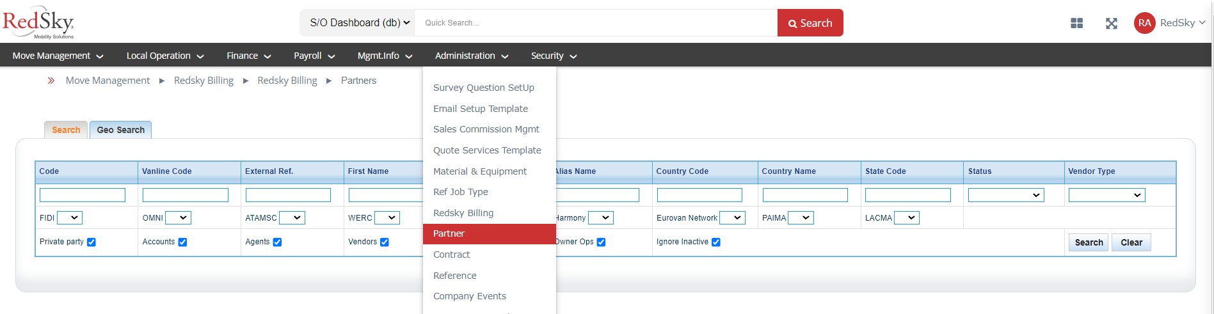Focus the External Ref. filter input

[288, 195]
